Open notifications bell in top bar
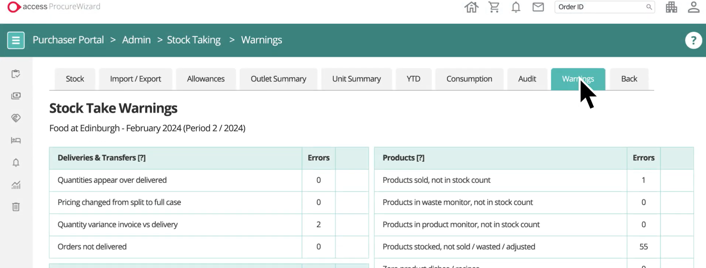Viewport: 706px width, 268px height. click(x=516, y=7)
